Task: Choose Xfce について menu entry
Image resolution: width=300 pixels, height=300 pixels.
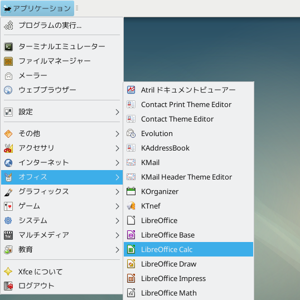Action: (62, 272)
